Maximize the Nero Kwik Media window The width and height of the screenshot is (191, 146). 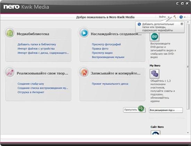click(x=182, y=3)
